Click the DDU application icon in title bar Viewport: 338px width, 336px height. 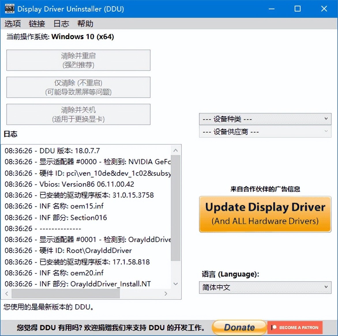pos(9,9)
